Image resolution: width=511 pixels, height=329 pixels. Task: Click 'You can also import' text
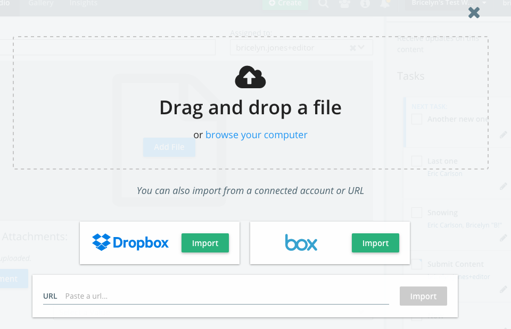[250, 191]
